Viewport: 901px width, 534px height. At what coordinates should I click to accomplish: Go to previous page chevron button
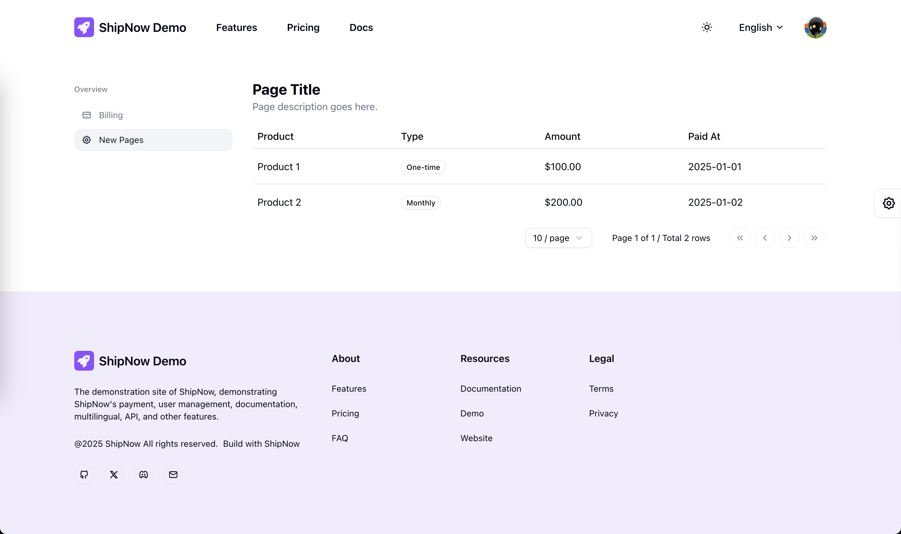(x=765, y=238)
